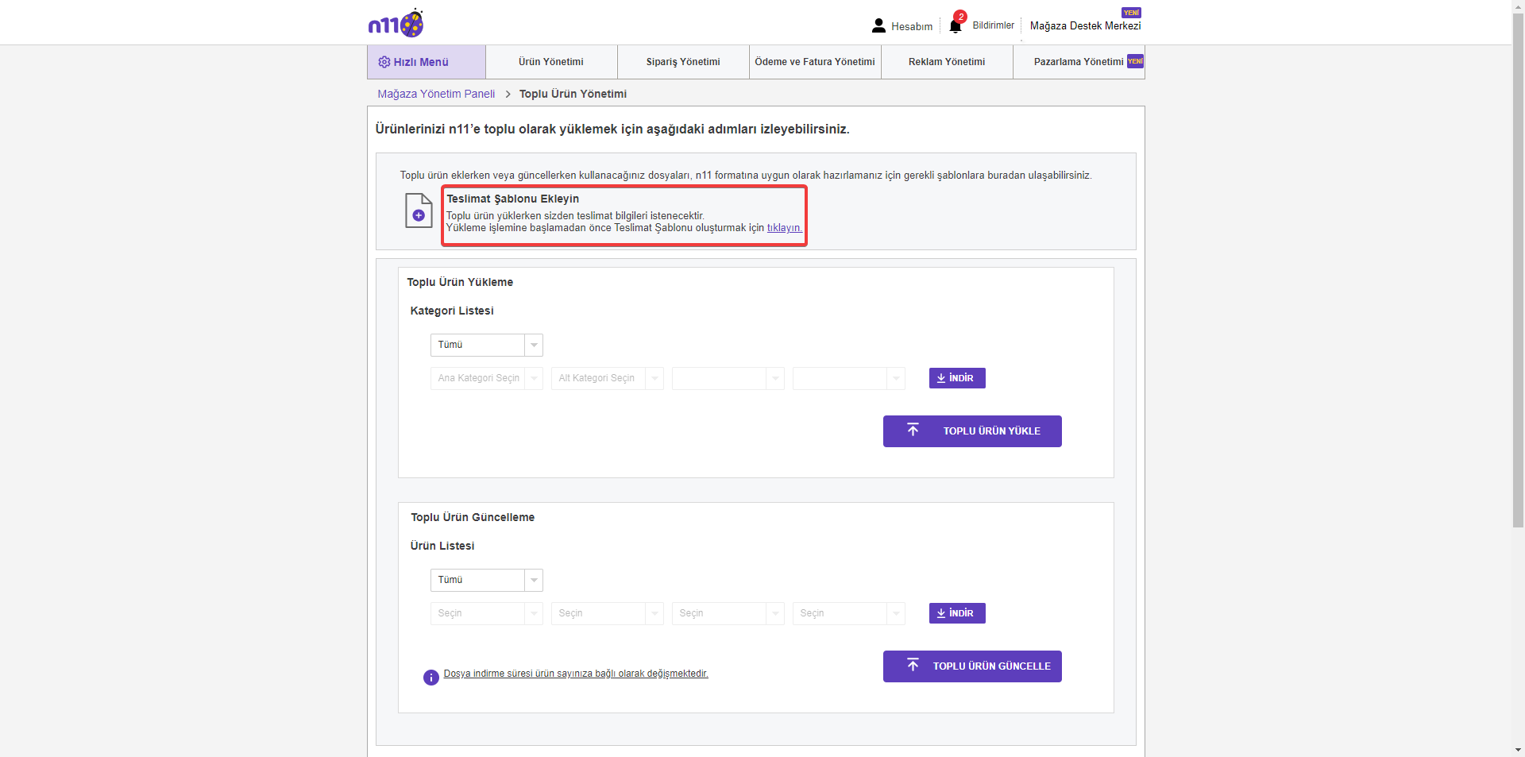This screenshot has height=757, width=1525.
Task: Open the Hızlı Menü tab
Action: (427, 62)
